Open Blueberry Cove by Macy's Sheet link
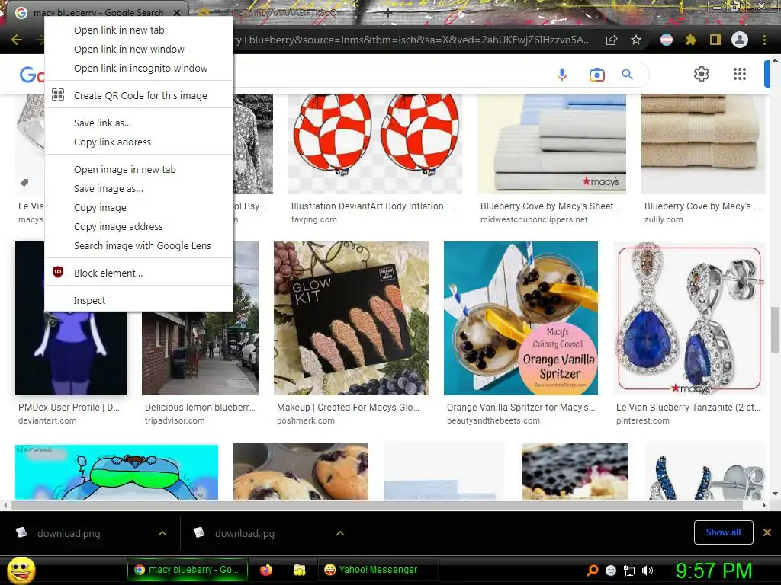This screenshot has height=585, width=781. [x=551, y=206]
